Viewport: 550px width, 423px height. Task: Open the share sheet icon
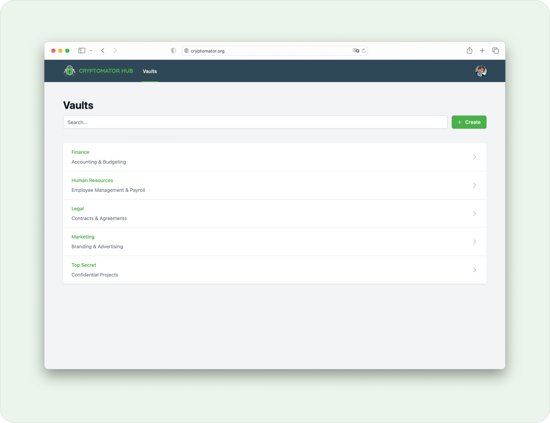[x=469, y=50]
